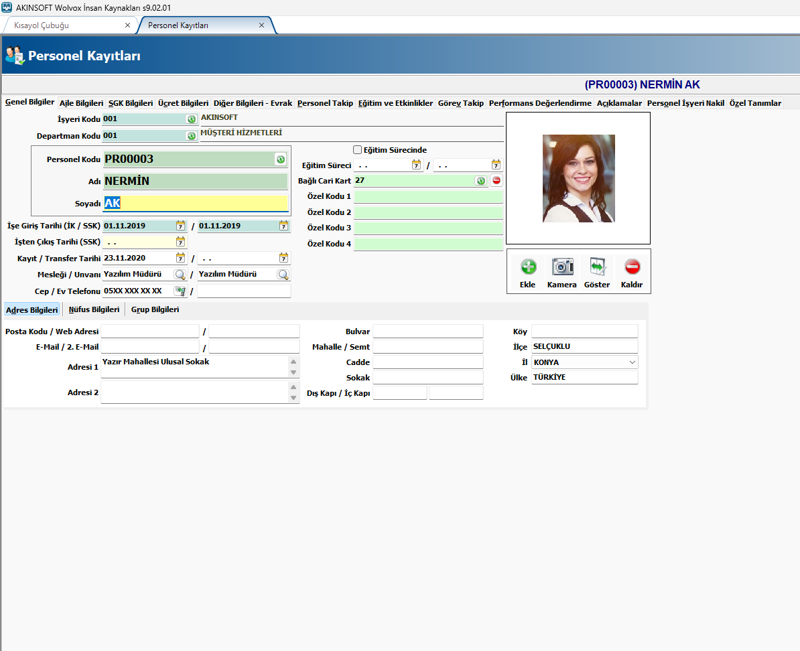The width and height of the screenshot is (800, 651).
Task: Click the Web Adresi input field
Action: pyautogui.click(x=254, y=331)
